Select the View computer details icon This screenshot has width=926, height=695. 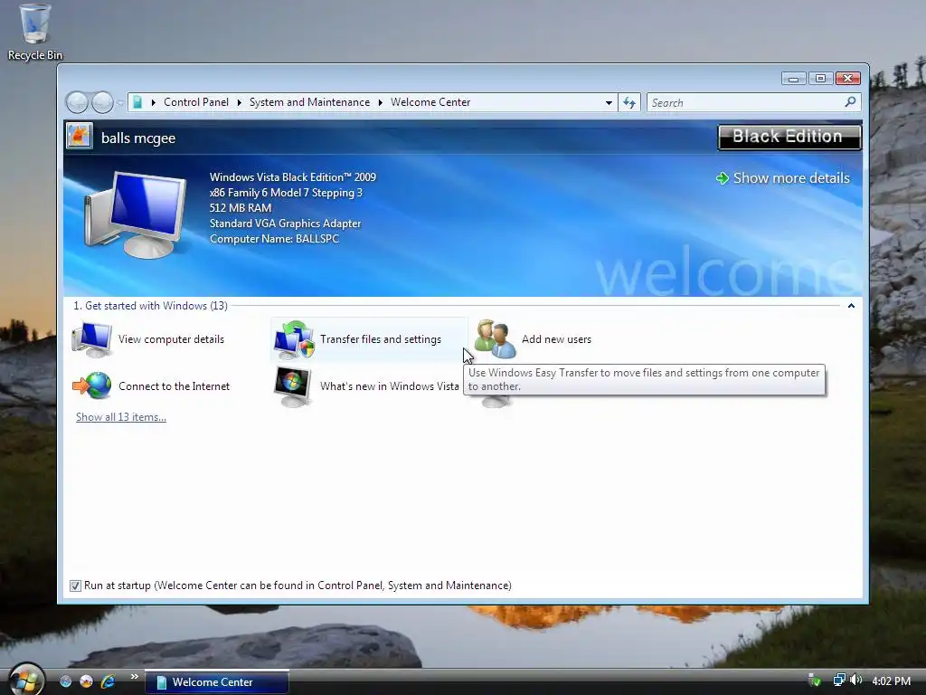(91, 339)
